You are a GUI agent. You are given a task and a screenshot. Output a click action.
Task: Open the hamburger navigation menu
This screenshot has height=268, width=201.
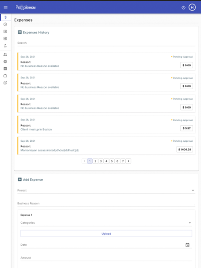pos(6,7)
